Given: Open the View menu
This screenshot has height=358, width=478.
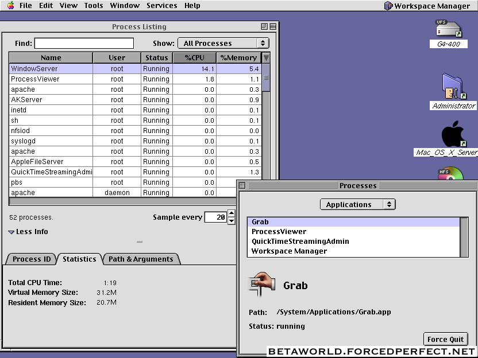Looking at the screenshot, I should tap(68, 6).
